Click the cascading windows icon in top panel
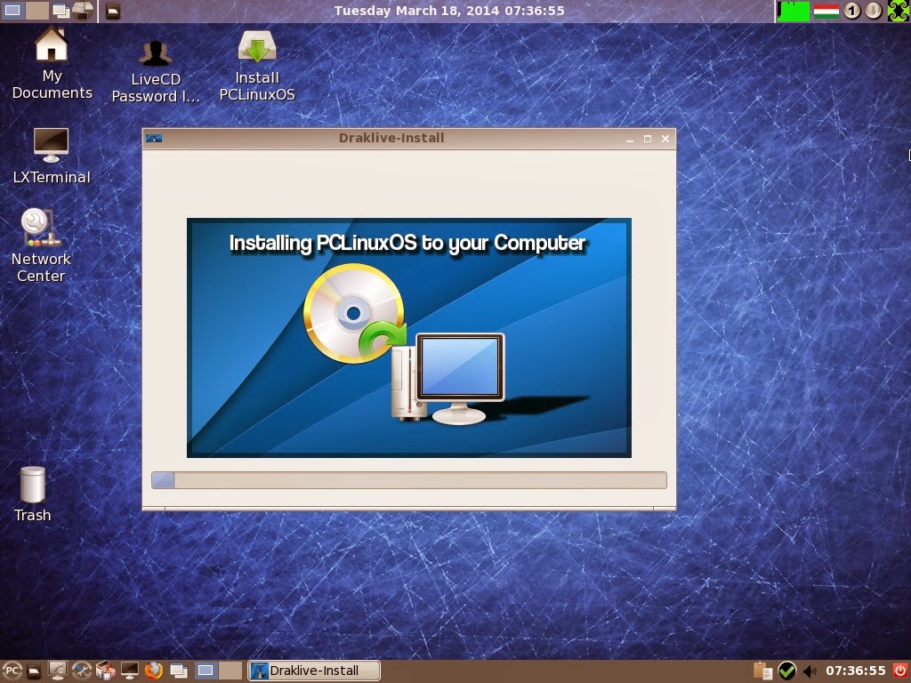This screenshot has width=911, height=683. [x=60, y=11]
